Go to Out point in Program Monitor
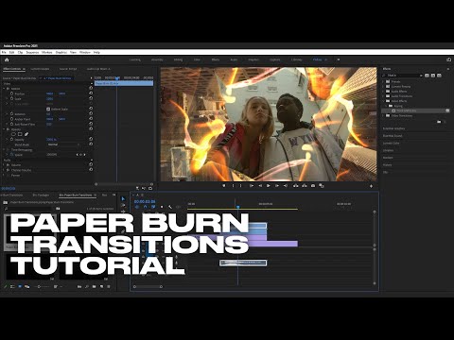 pyautogui.click(x=286, y=186)
